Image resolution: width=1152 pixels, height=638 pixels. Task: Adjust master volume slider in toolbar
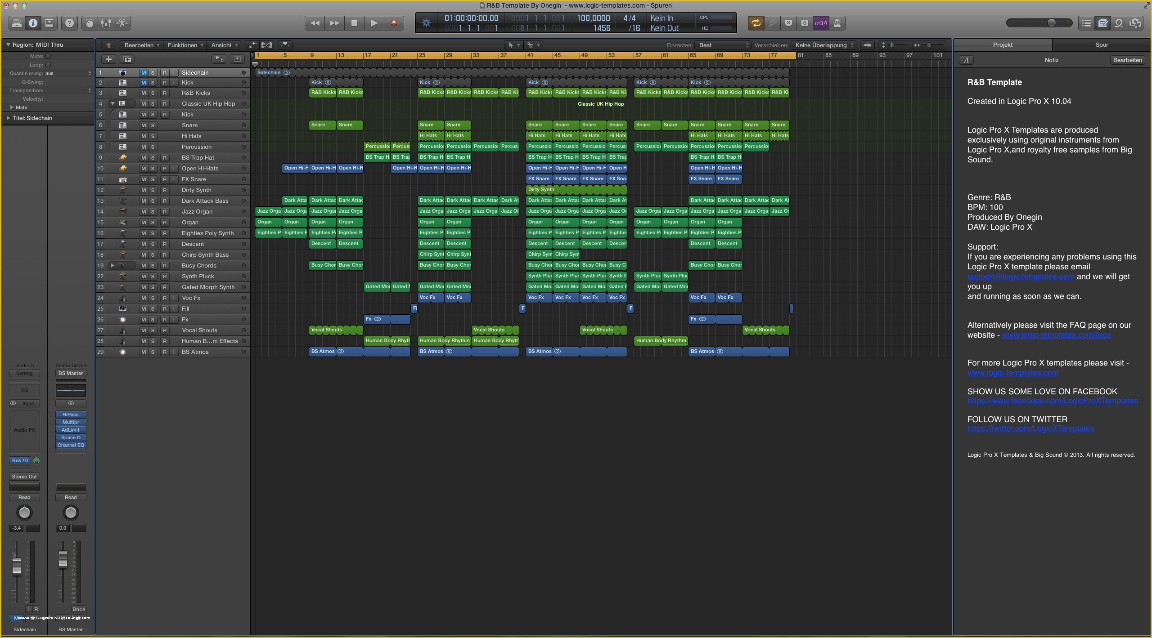[1039, 23]
